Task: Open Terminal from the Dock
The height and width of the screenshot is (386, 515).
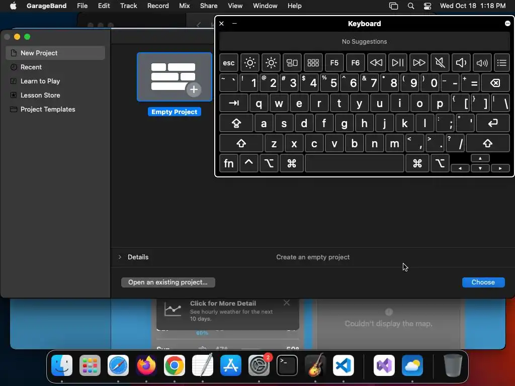Action: [287, 365]
